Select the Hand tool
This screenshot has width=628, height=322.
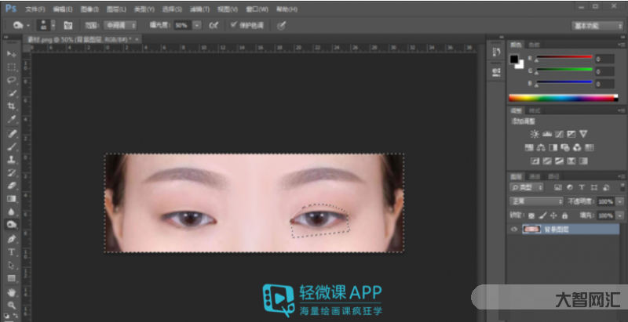click(x=12, y=291)
